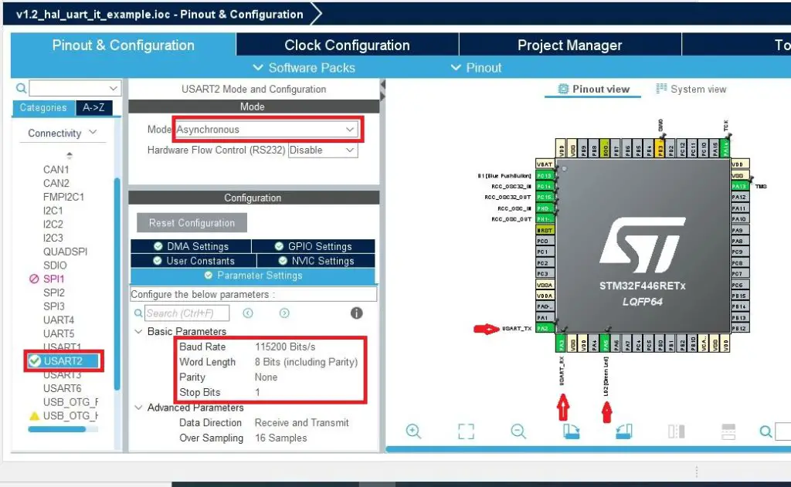Focus the parameter Search field
The height and width of the screenshot is (487, 791).
coord(187,313)
